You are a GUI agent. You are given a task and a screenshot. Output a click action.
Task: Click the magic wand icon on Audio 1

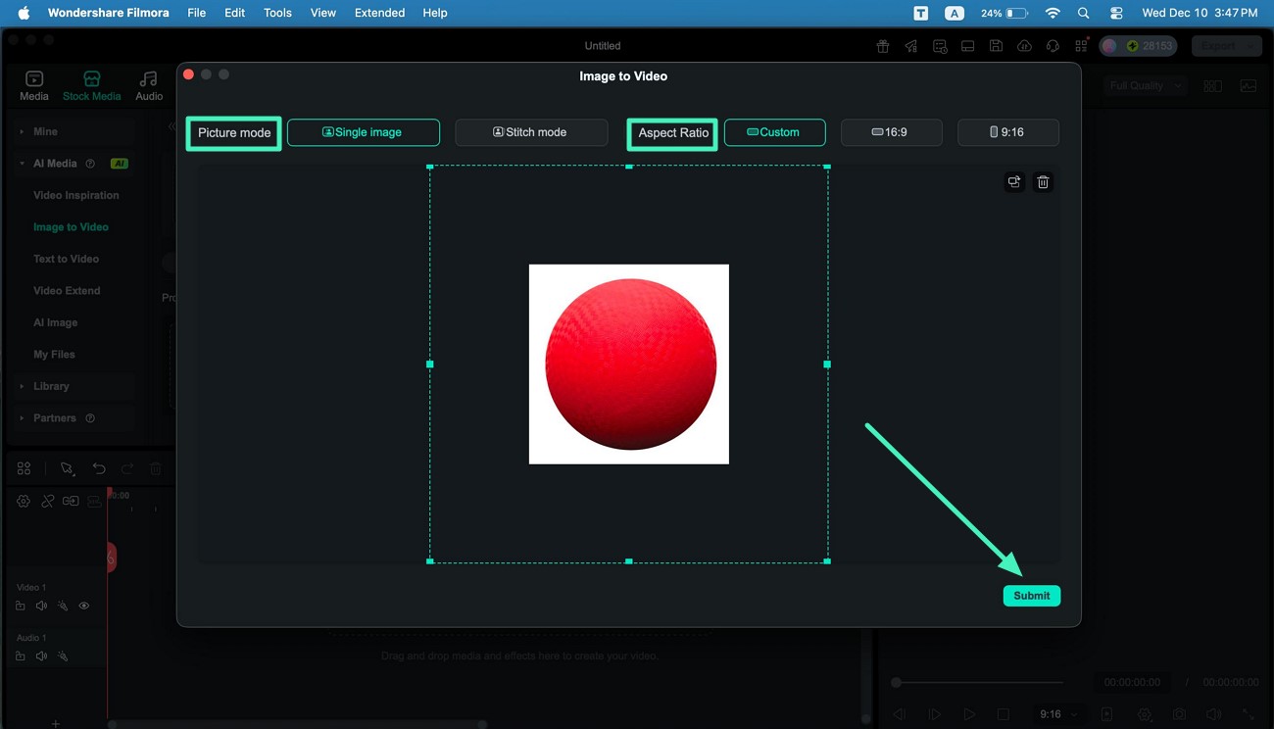pyautogui.click(x=63, y=656)
